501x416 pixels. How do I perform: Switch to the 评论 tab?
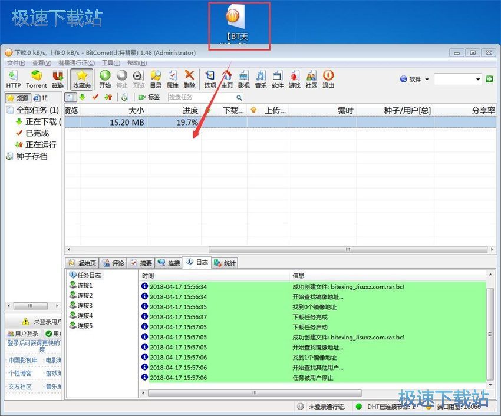[113, 263]
